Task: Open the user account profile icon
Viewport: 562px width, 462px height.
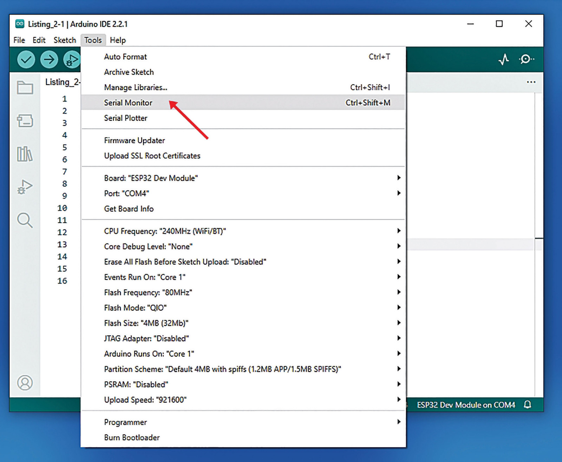Action: click(25, 383)
